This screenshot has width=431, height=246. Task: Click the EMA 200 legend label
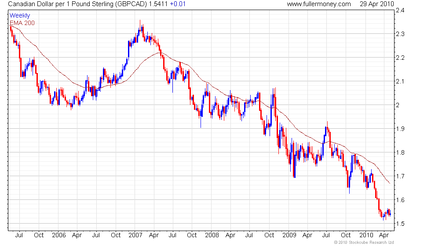(22, 23)
